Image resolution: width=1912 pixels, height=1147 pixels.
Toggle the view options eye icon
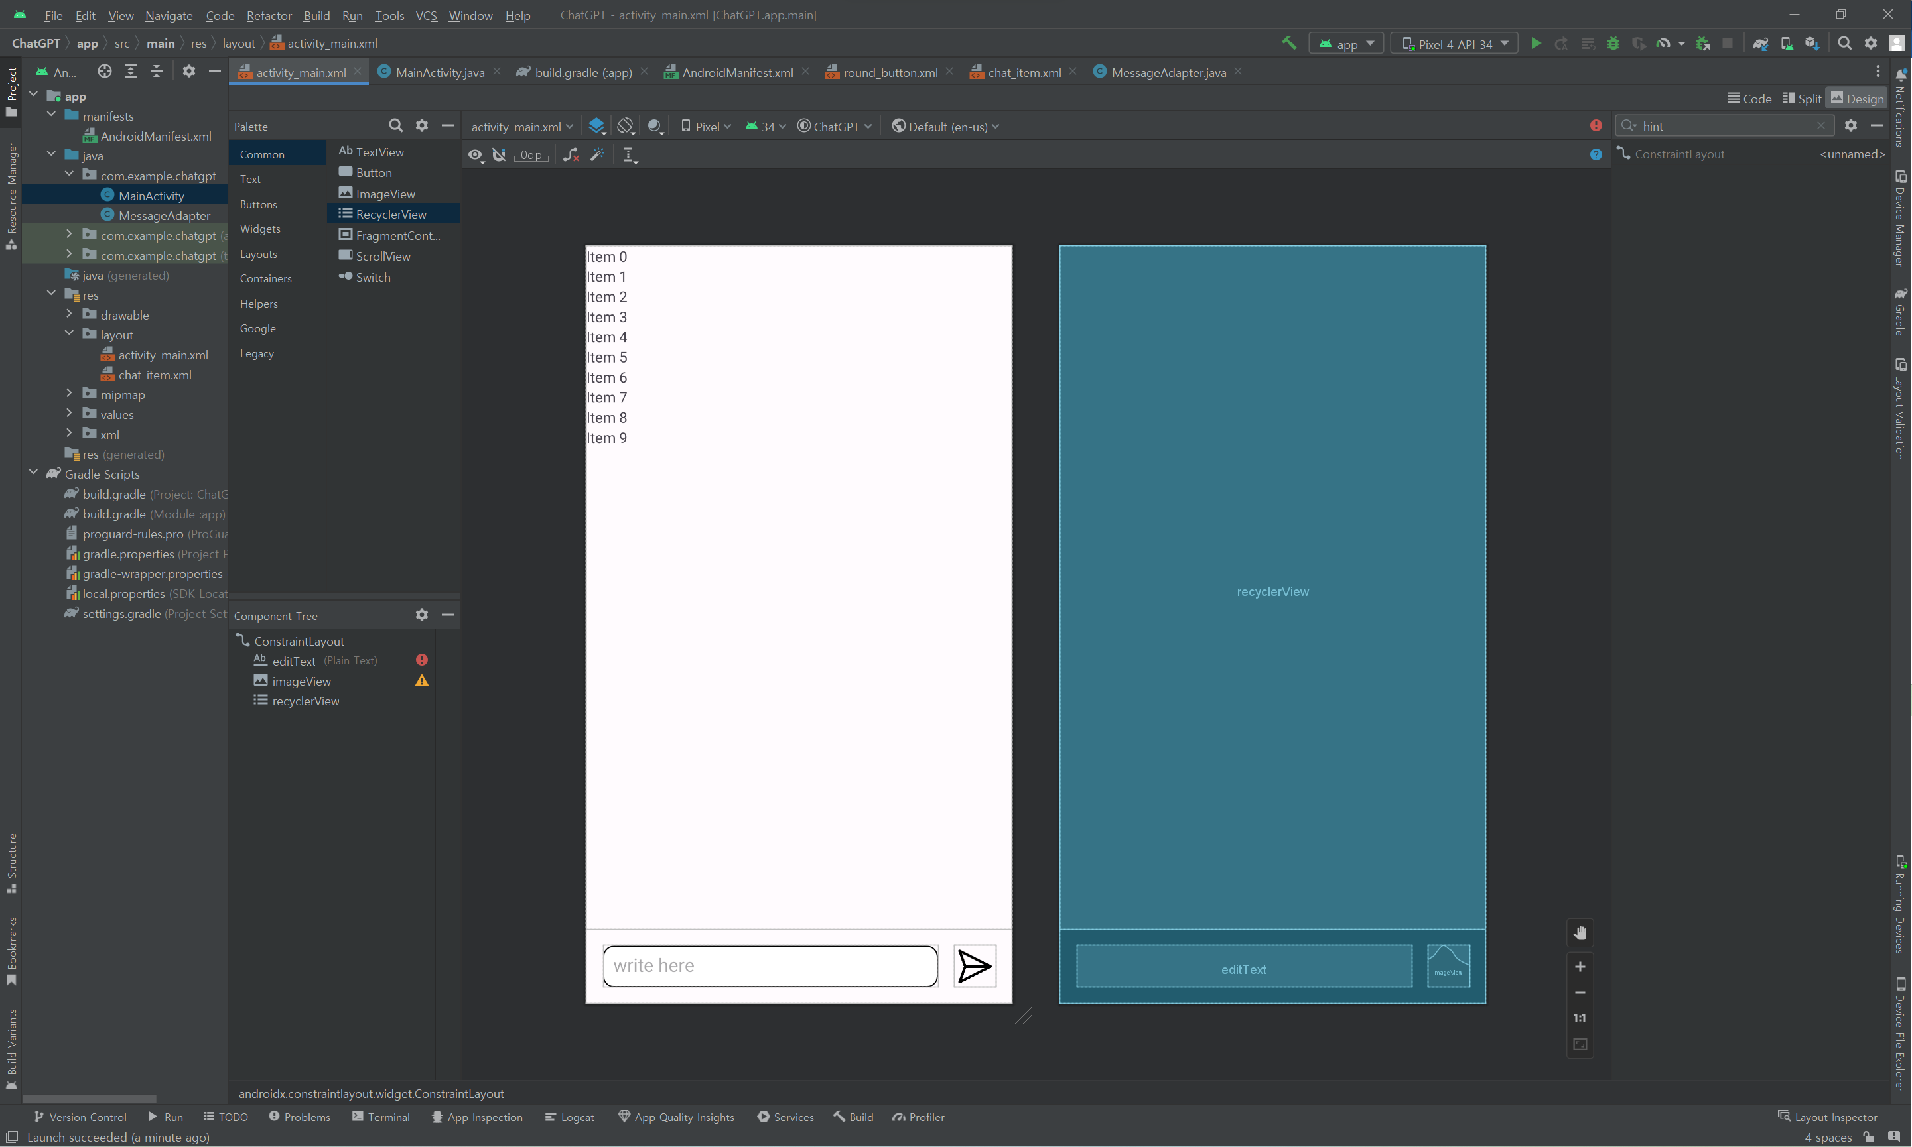click(475, 155)
